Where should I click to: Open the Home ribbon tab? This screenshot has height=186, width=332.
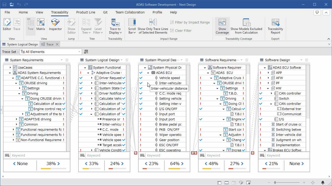(23, 12)
